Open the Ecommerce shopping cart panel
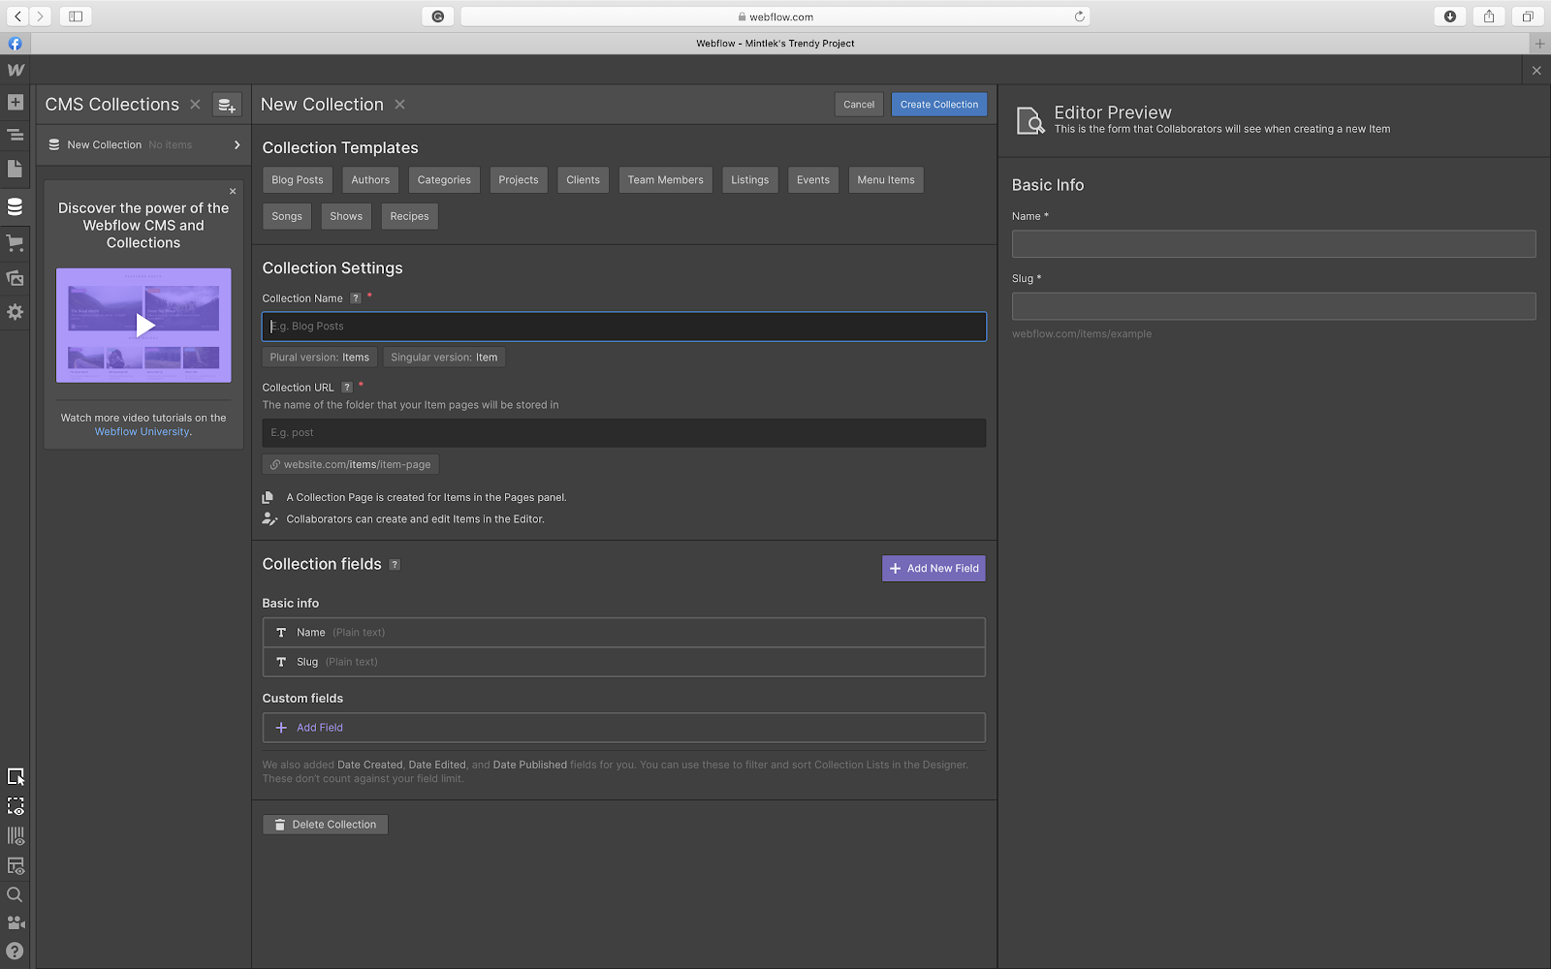The height and width of the screenshot is (969, 1551). tap(15, 242)
